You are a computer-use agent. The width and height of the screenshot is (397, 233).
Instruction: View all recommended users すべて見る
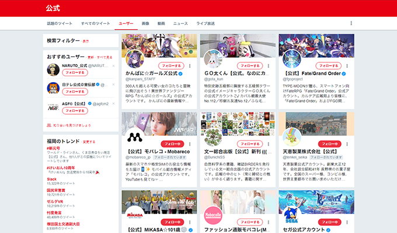pyautogui.click(x=105, y=57)
